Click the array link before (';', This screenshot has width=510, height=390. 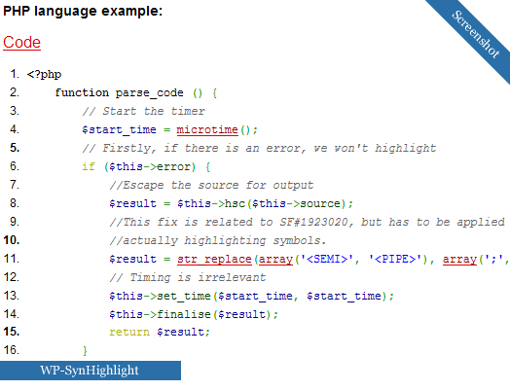pos(459,260)
